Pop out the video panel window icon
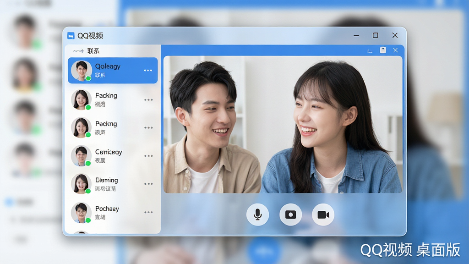 coord(383,50)
